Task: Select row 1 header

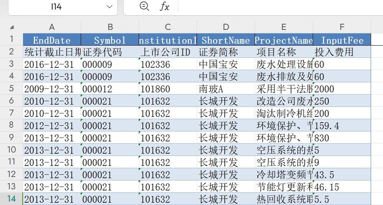Action: pyautogui.click(x=12, y=39)
